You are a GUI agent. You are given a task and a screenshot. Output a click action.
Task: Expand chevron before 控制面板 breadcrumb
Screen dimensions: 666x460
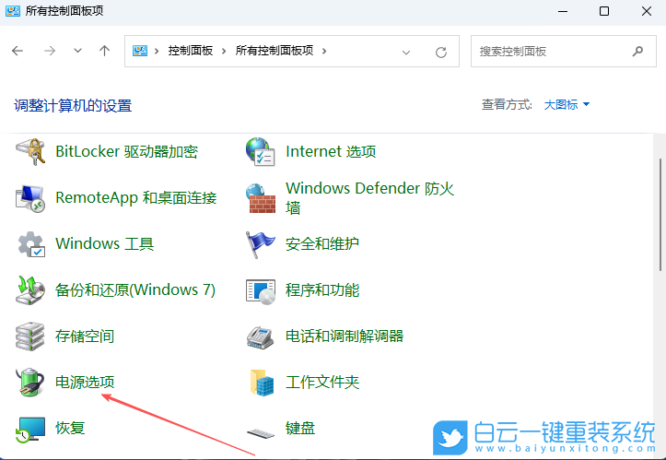click(x=157, y=52)
